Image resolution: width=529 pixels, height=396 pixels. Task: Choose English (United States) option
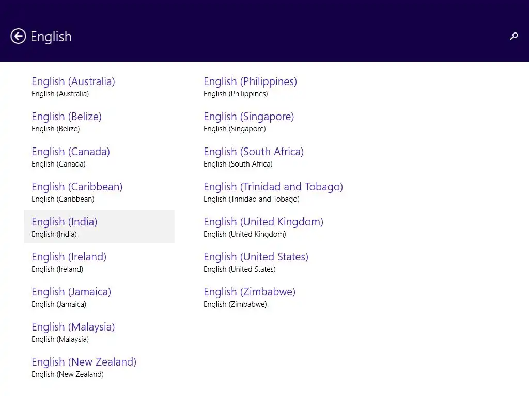click(256, 257)
